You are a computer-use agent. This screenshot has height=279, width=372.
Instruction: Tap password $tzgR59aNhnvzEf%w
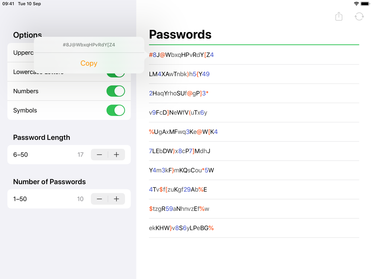[x=254, y=209]
